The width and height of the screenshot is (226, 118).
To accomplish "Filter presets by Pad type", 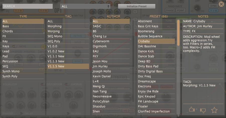I will (x=23, y=56).
